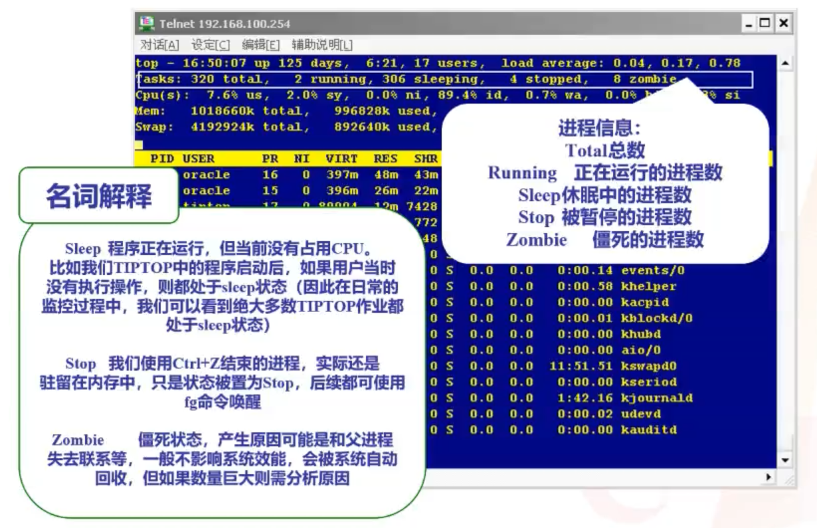
Task: Select the aio/0 process name
Action: pos(641,351)
